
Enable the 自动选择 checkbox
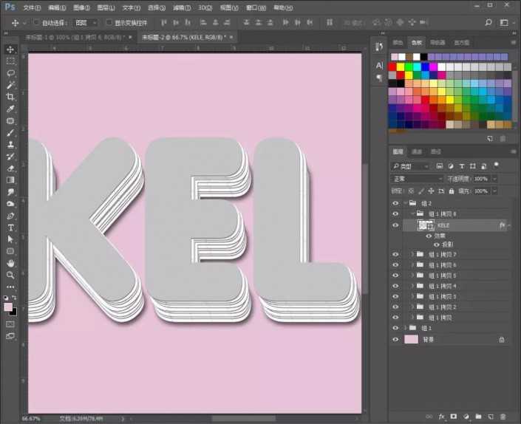pyautogui.click(x=36, y=23)
